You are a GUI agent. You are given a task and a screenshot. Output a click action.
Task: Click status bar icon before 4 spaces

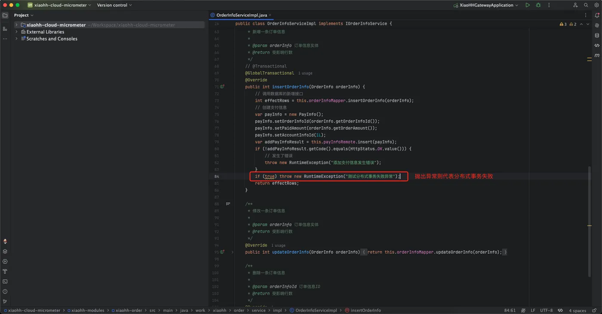tap(560, 310)
